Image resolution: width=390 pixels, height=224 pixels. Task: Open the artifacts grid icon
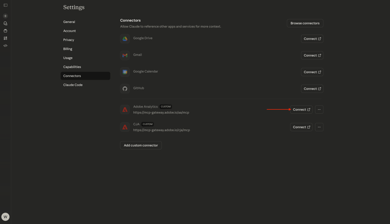coord(6,38)
